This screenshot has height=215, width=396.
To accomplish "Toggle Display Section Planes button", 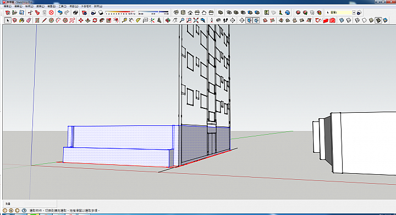I will 249,20.
